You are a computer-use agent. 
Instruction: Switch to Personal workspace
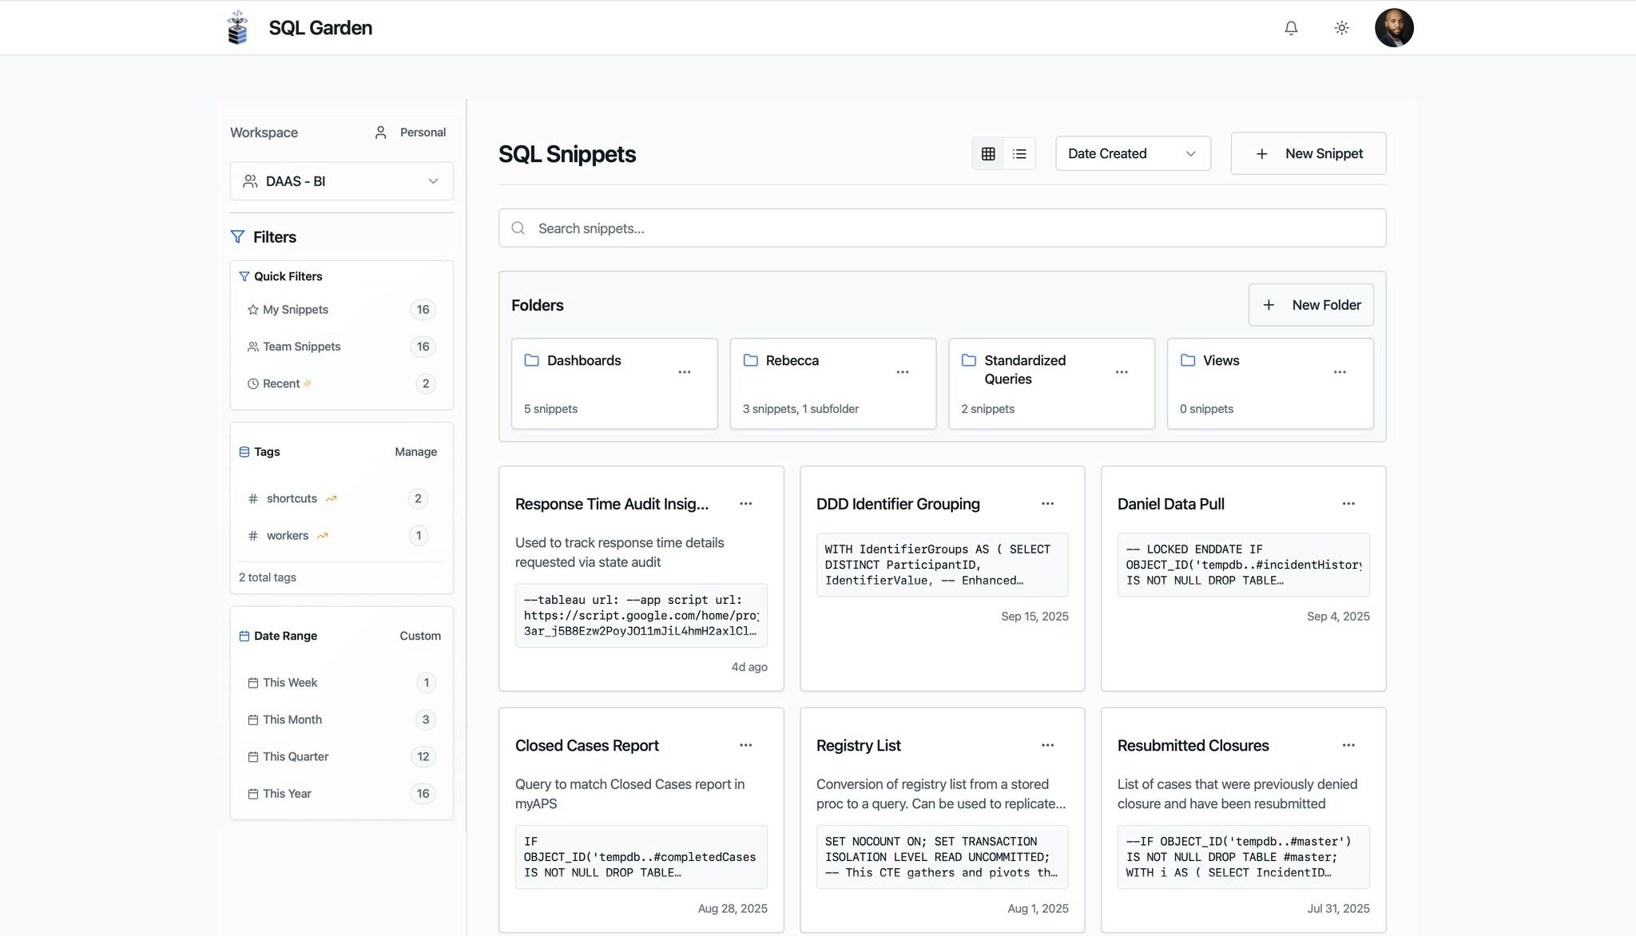coord(411,133)
